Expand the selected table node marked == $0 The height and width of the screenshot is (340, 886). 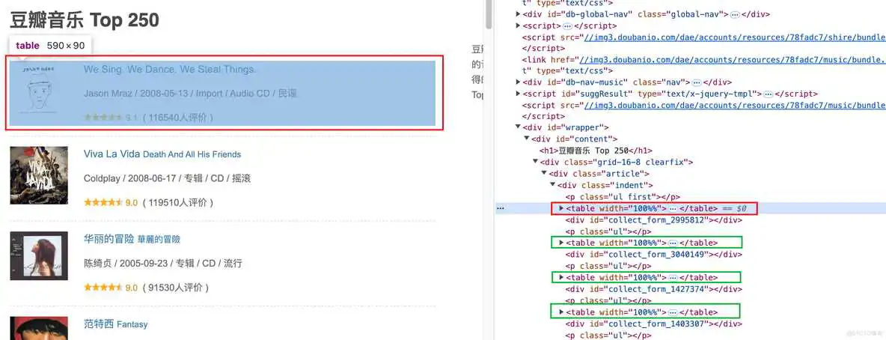[562, 208]
